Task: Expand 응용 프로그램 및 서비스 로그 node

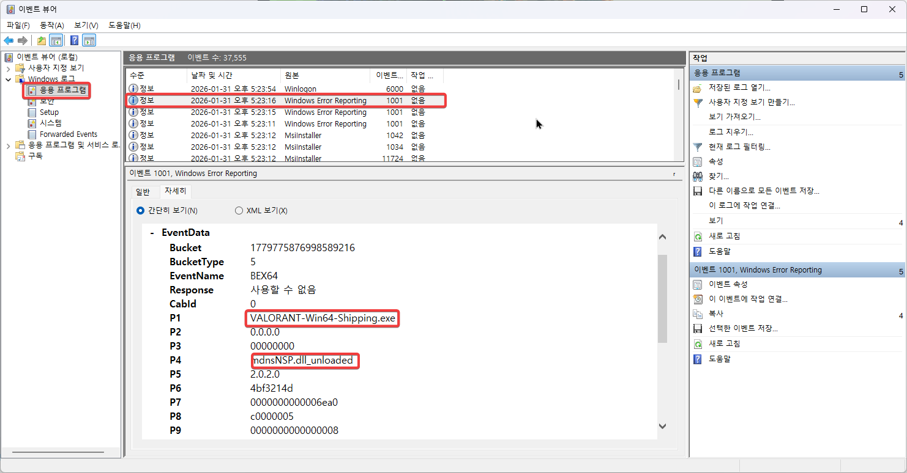Action: pyautogui.click(x=8, y=145)
